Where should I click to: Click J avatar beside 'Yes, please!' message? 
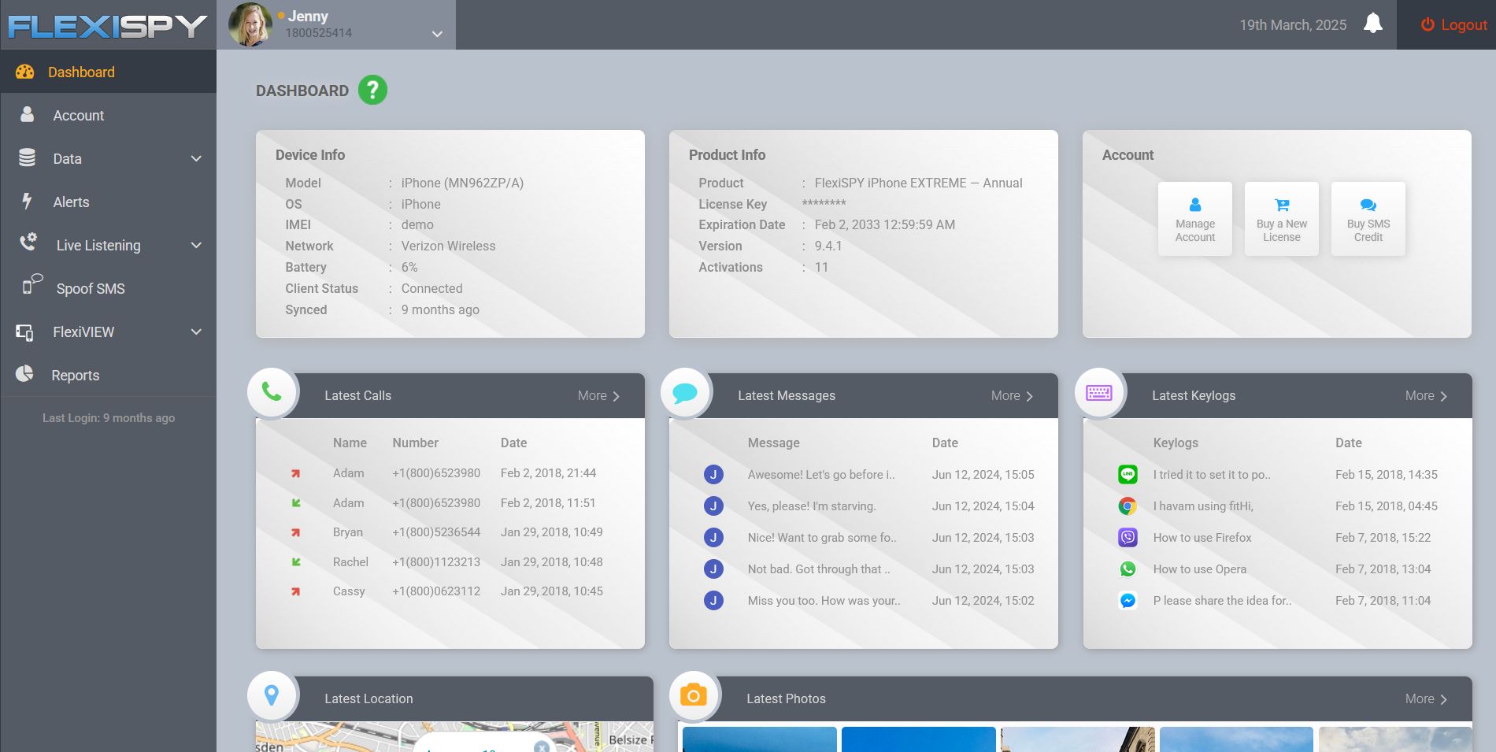(x=713, y=506)
